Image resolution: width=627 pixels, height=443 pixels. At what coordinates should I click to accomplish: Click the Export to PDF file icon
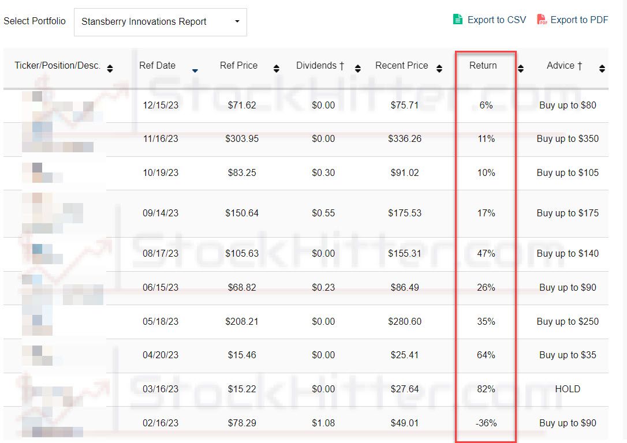tap(542, 20)
